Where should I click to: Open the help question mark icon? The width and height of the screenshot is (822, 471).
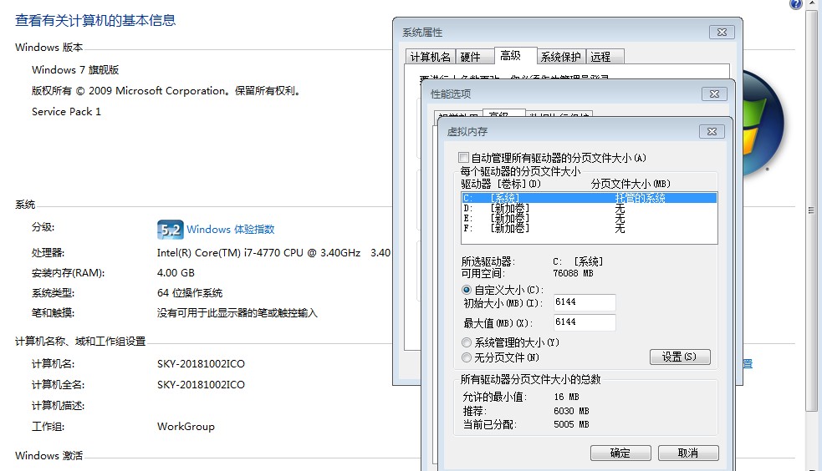(795, 4)
